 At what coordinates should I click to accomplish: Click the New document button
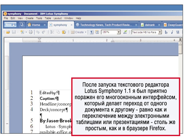point(10,25)
